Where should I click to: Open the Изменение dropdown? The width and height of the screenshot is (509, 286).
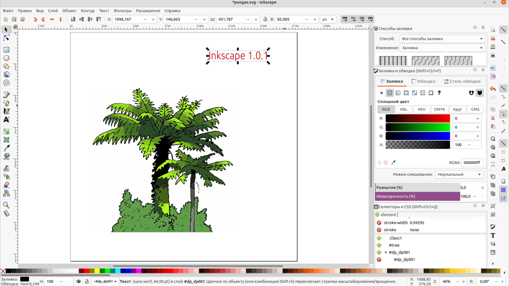pyautogui.click(x=442, y=47)
